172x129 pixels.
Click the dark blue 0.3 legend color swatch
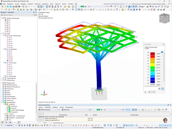pyautogui.click(x=153, y=82)
